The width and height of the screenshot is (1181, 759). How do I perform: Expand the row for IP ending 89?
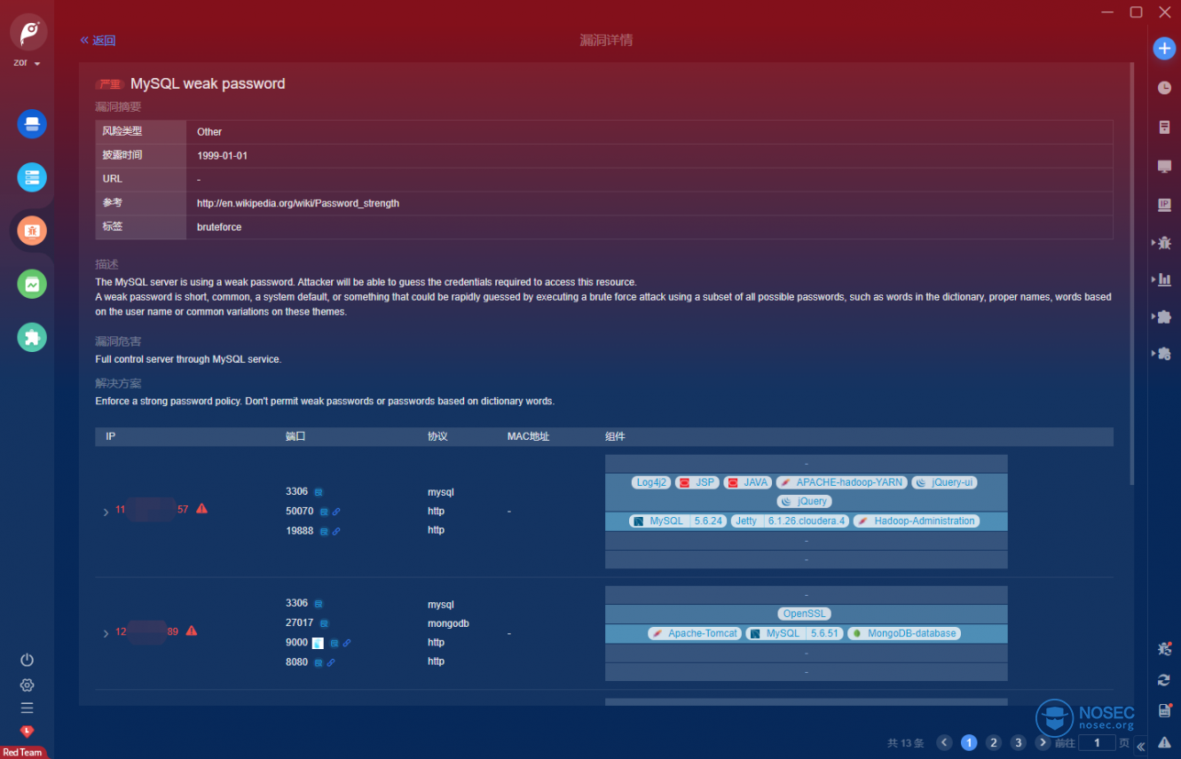[106, 633]
